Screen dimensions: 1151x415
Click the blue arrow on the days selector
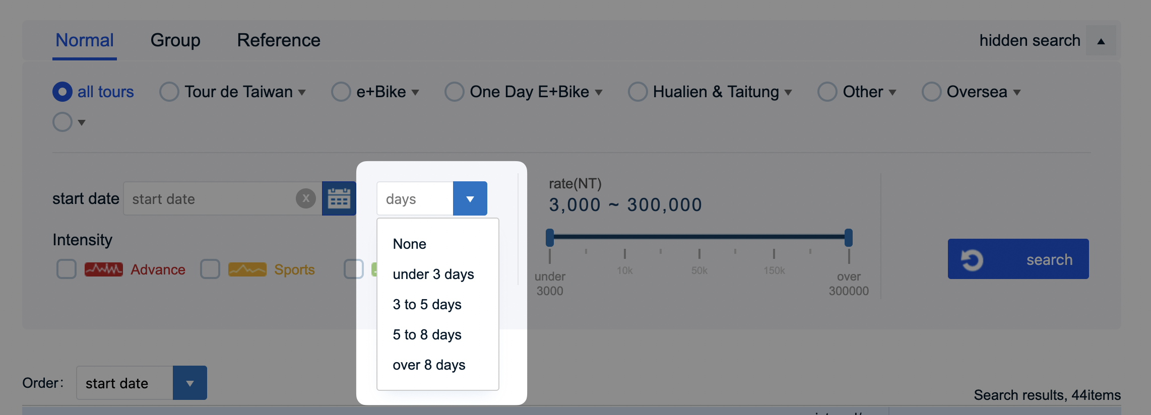click(470, 198)
